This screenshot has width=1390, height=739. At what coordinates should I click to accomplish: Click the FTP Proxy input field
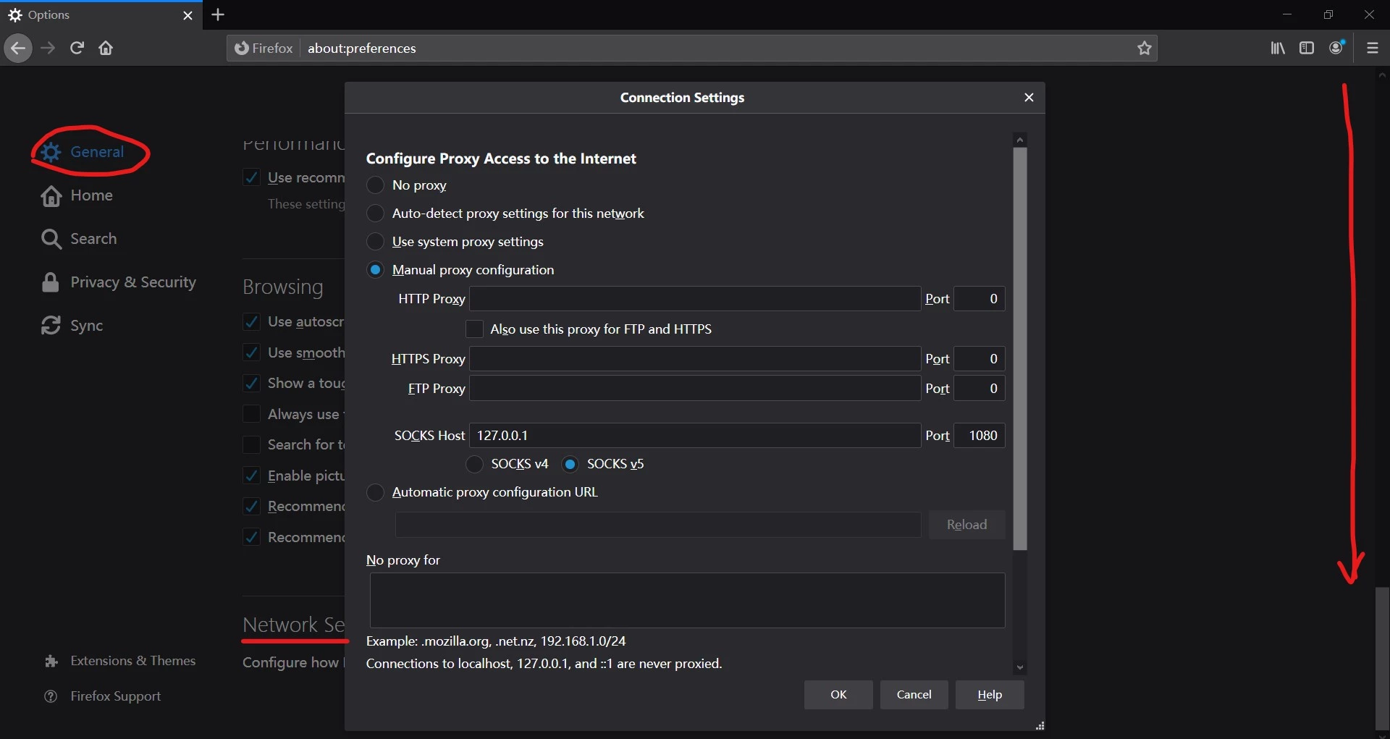[x=694, y=389]
